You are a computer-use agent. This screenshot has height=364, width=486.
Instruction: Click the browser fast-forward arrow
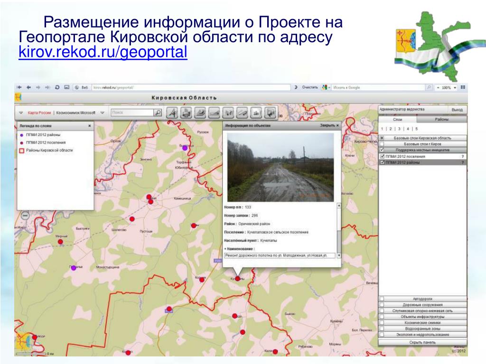click(x=47, y=88)
